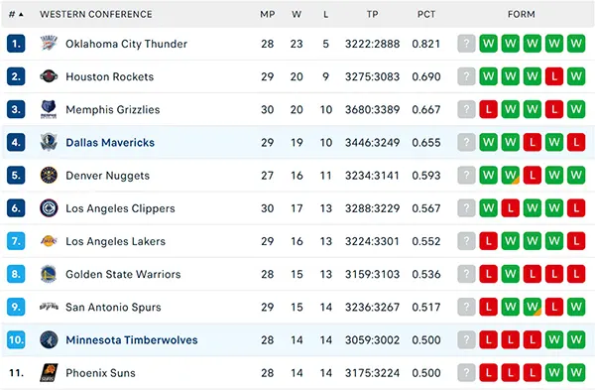Viewport: 595px width, 390px height.
Task: Open the Memphis Grizzlies logo
Action: point(49,109)
